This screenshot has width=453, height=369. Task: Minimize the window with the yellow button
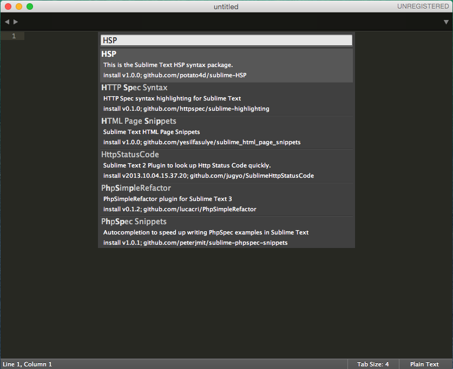coord(19,6)
